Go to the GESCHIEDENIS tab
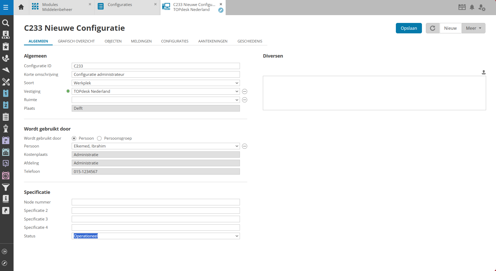The width and height of the screenshot is (496, 271). click(x=250, y=41)
